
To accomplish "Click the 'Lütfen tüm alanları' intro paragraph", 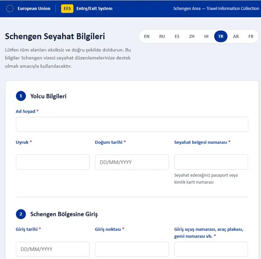I will point(68,58).
